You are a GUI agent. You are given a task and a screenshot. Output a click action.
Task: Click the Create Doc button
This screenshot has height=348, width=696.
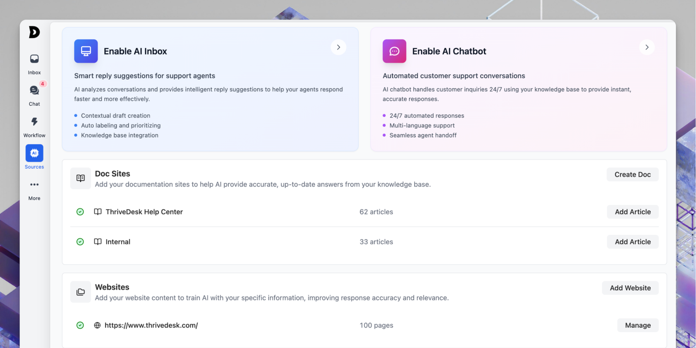tap(632, 174)
